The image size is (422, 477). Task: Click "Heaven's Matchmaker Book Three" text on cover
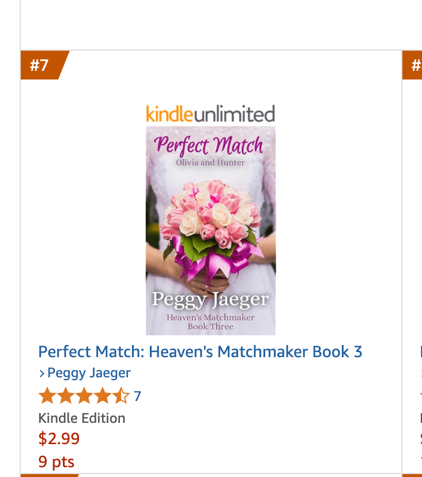[210, 321]
